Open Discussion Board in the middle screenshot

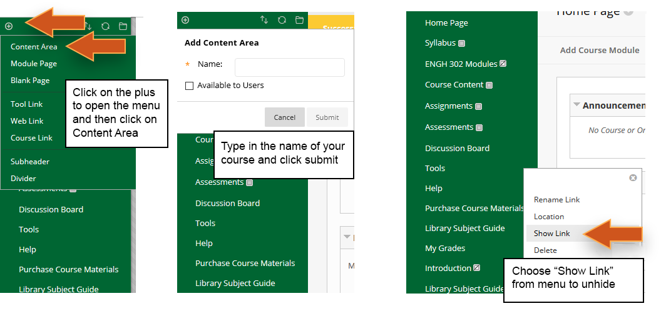coord(227,203)
